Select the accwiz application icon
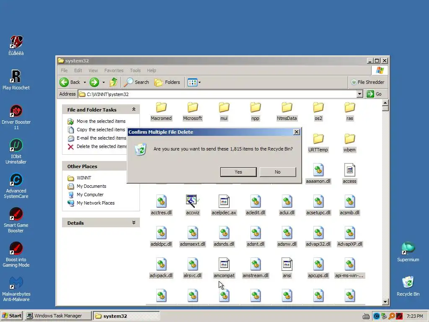The height and width of the screenshot is (322, 429). 193,202
